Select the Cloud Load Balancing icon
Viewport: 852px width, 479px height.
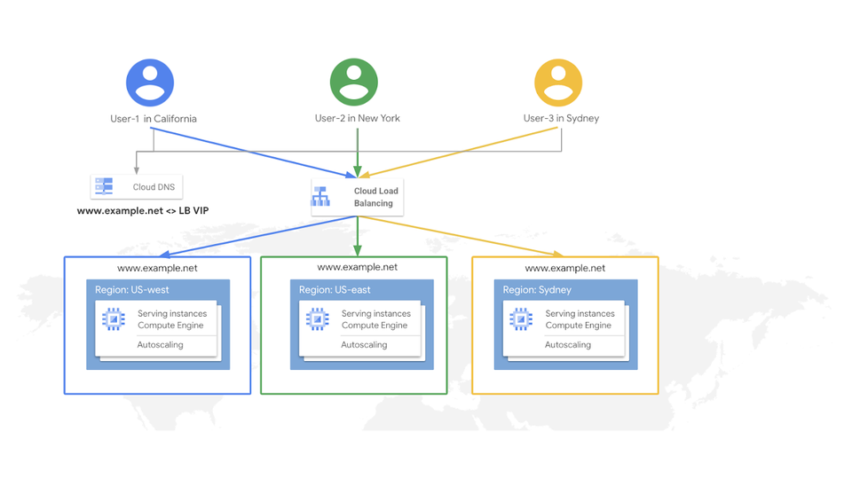[320, 197]
